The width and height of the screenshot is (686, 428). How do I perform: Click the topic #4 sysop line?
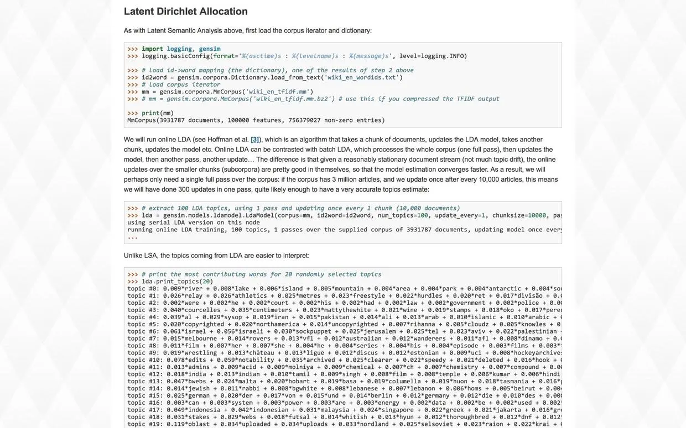tap(345, 318)
